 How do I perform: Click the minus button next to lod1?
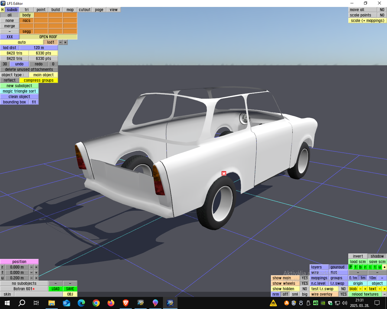[x=60, y=42]
